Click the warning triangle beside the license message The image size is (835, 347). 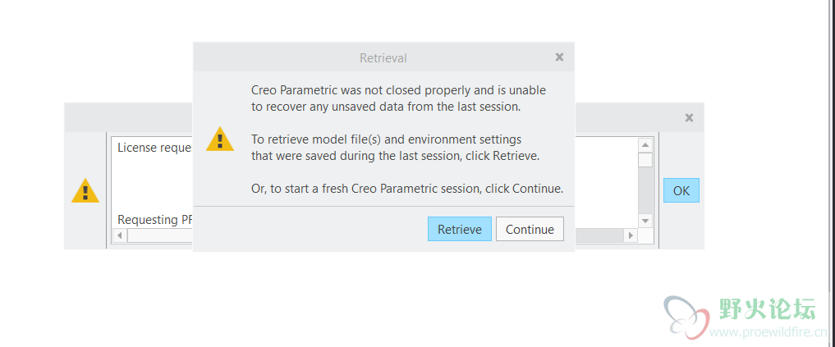pyautogui.click(x=85, y=190)
